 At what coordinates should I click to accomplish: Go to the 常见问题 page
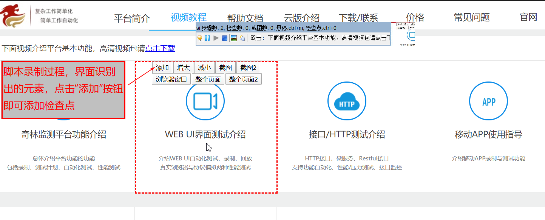coord(472,17)
